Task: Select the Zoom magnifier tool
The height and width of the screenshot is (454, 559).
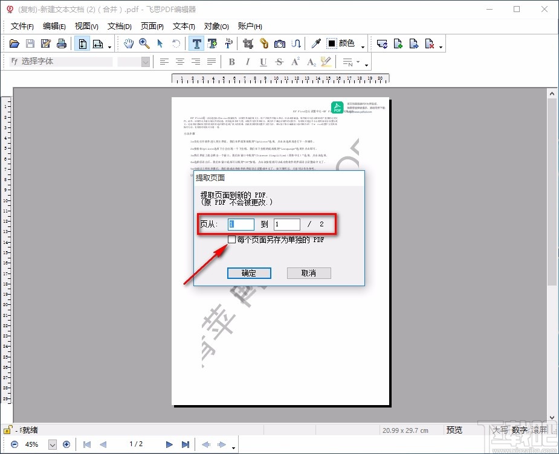Action: point(144,44)
